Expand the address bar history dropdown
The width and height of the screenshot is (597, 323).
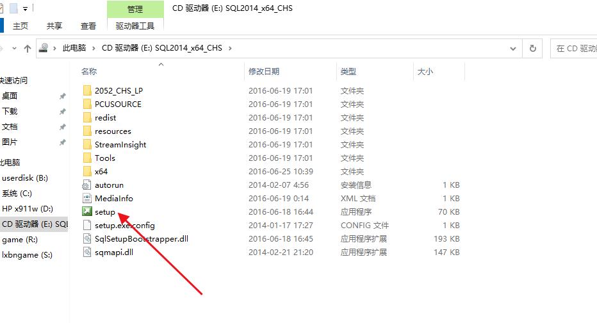coord(512,48)
